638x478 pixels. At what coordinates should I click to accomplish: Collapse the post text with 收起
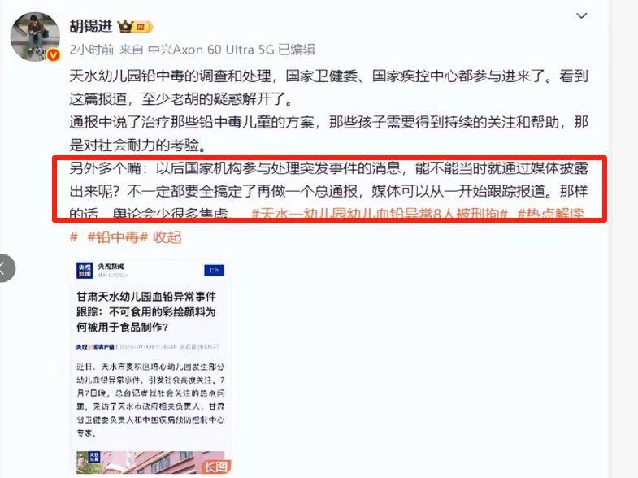[167, 237]
